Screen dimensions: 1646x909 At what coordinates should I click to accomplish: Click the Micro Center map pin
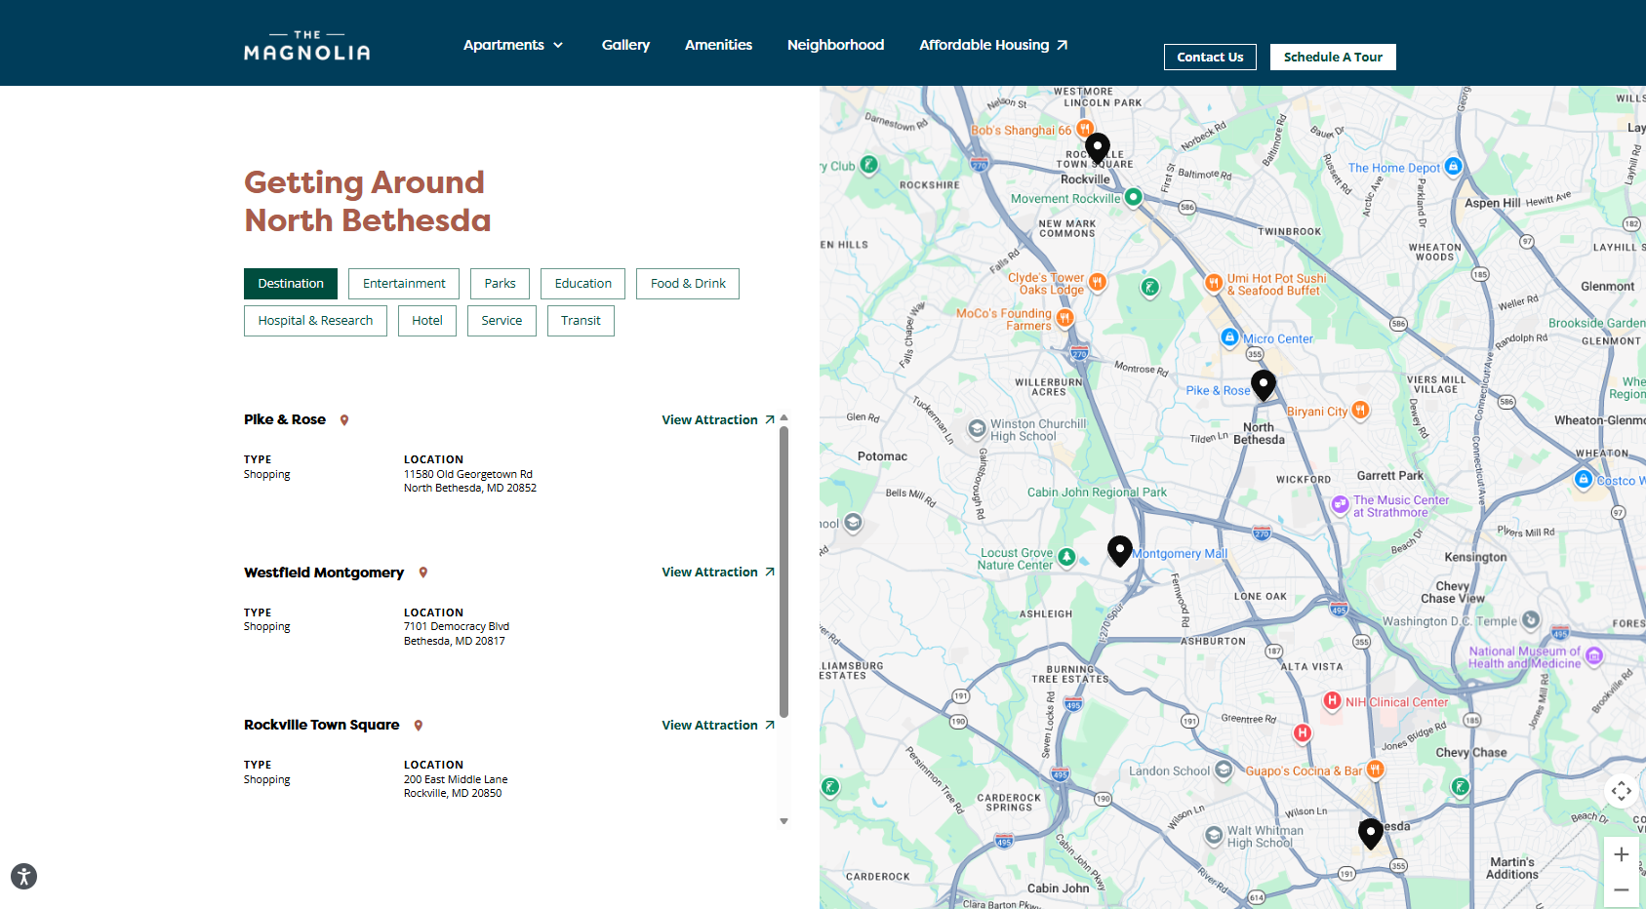(x=1229, y=337)
